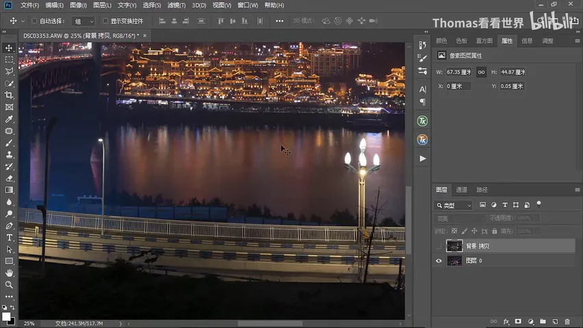This screenshot has height=328, width=583.
Task: Select the Rectangle shape tool
Action: click(10, 261)
